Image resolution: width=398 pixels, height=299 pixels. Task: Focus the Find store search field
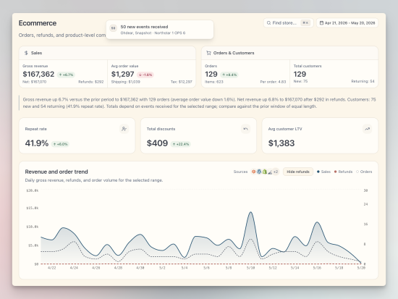pos(288,23)
